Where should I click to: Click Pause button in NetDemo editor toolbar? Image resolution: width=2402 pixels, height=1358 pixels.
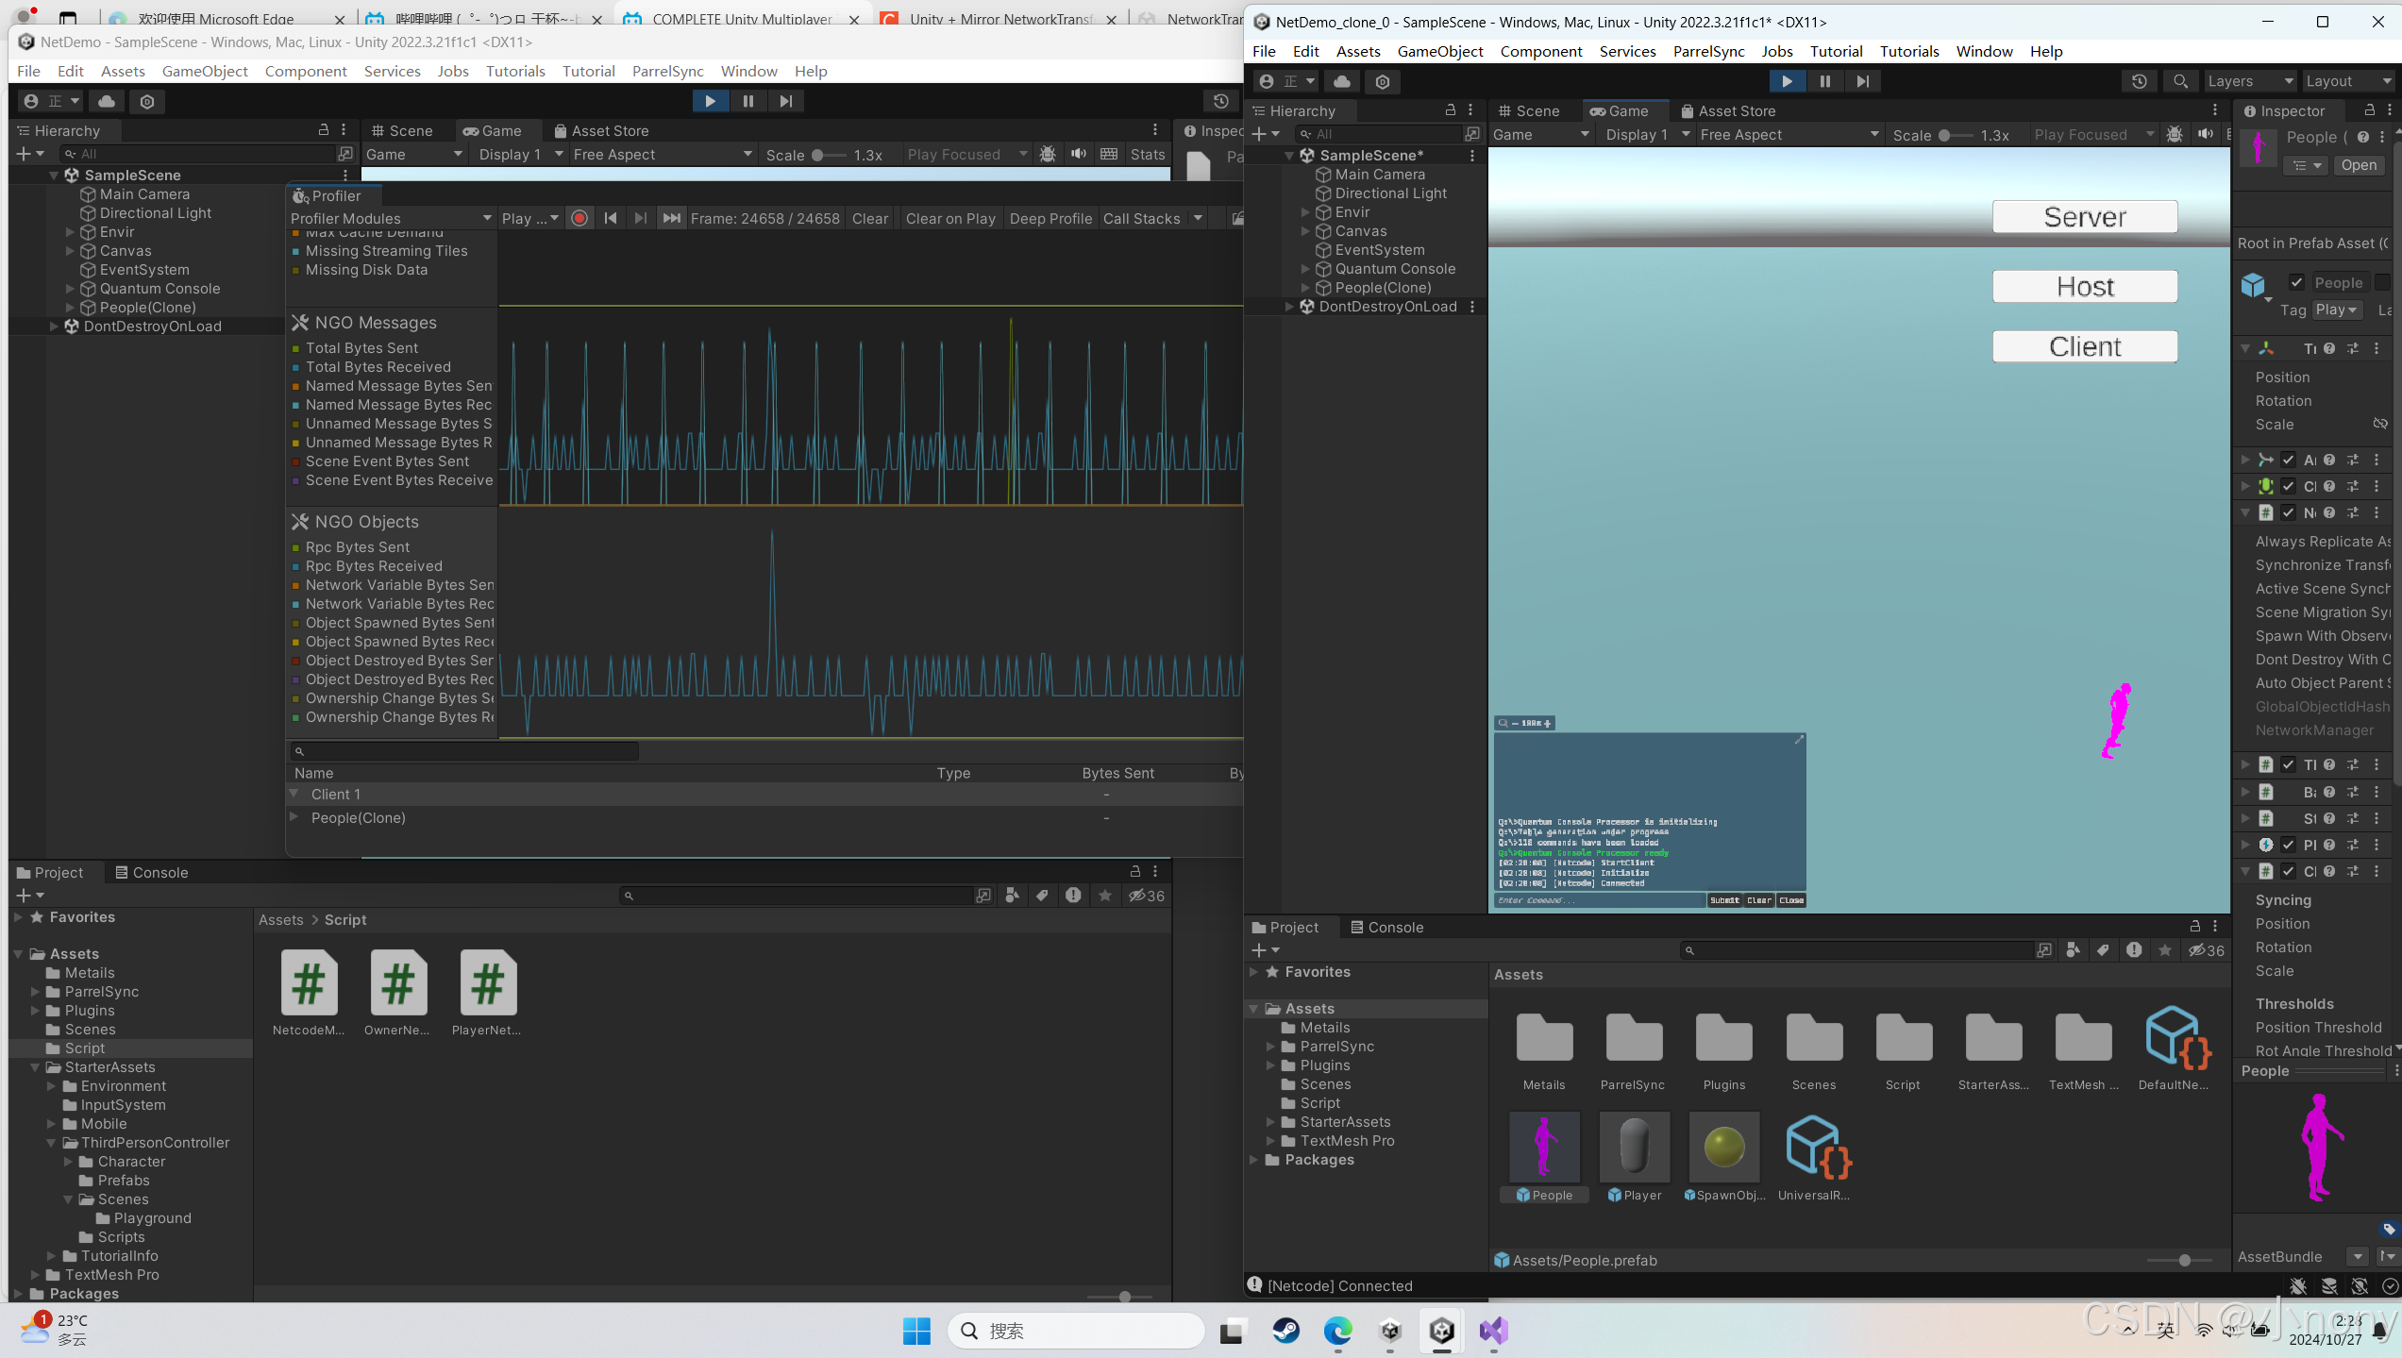747,101
